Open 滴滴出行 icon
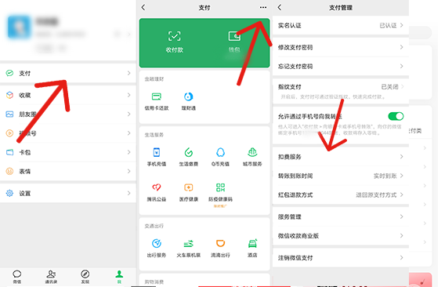The height and width of the screenshot is (287, 445). click(x=220, y=243)
